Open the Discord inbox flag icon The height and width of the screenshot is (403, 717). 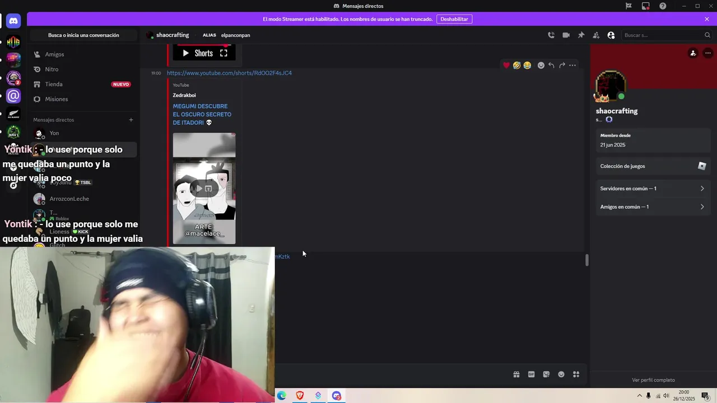point(628,6)
